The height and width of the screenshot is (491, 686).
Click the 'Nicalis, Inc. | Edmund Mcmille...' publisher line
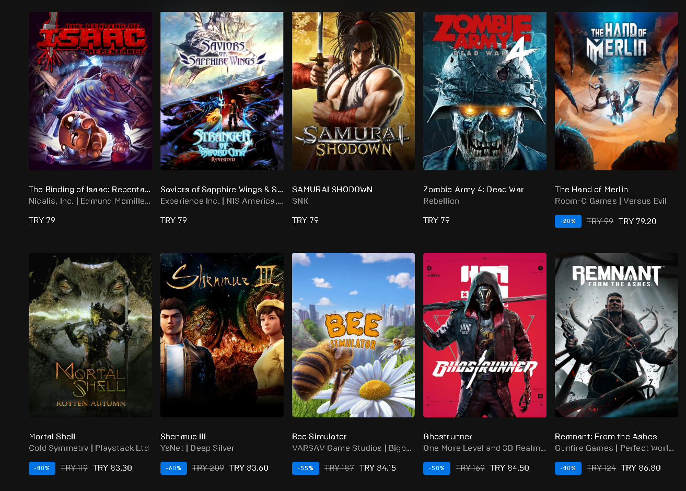pyautogui.click(x=89, y=201)
